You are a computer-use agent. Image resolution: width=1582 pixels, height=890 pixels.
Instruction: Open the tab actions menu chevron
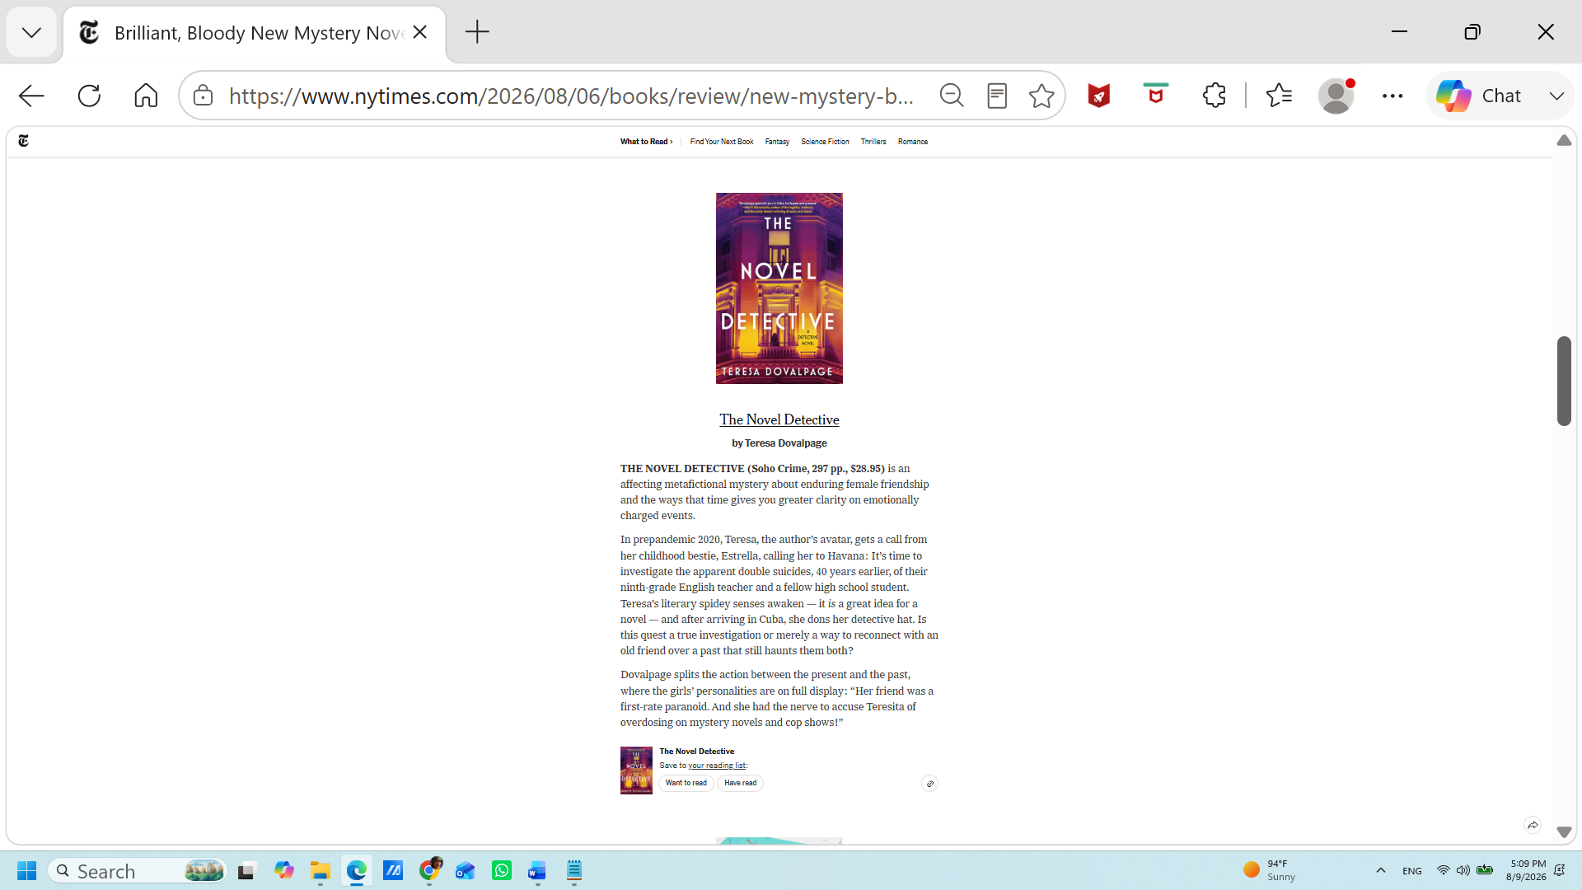31,32
